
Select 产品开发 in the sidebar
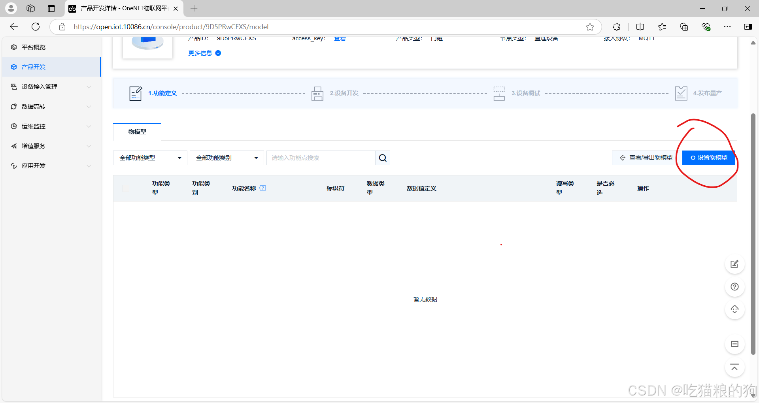pos(33,67)
